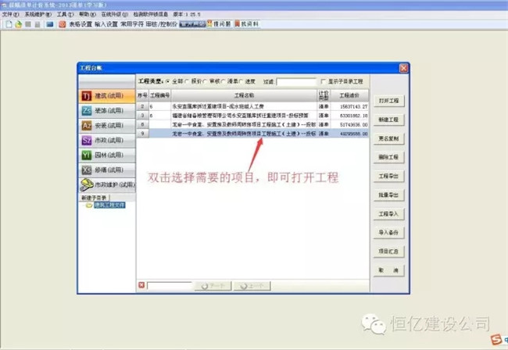The width and height of the screenshot is (508, 350).
Task: Select the 市政(试用) Sz category
Action: tap(107, 141)
